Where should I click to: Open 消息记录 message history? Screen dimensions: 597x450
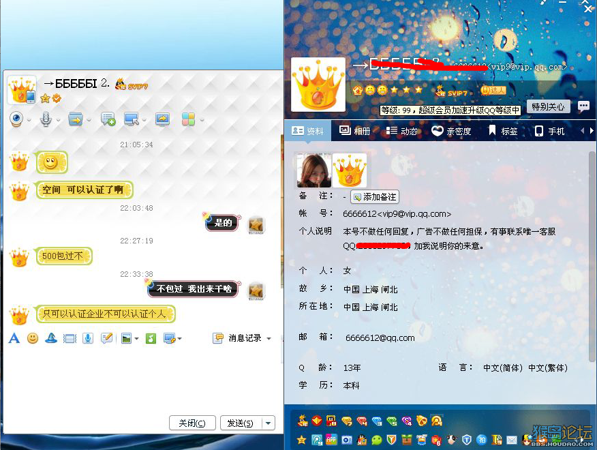coord(238,338)
